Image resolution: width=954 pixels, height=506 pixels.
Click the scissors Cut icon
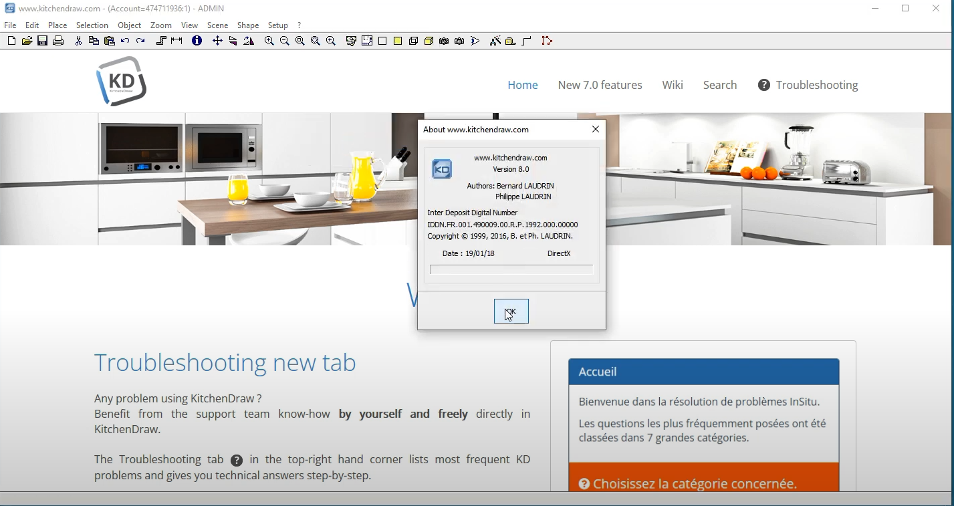[78, 41]
